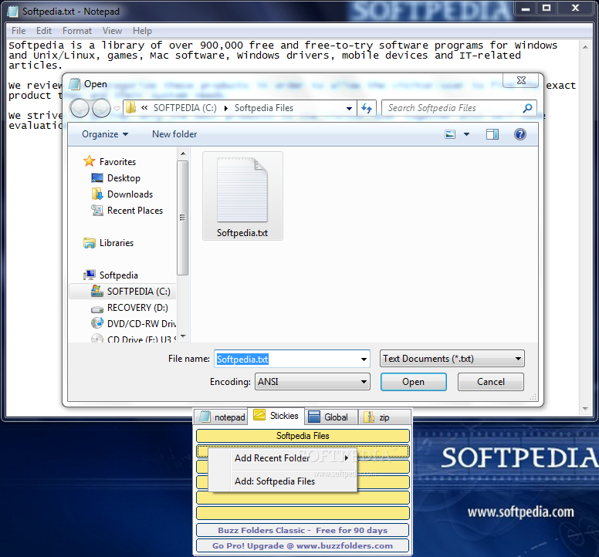
Task: Open Notepad Help menu
Action: [x=142, y=31]
